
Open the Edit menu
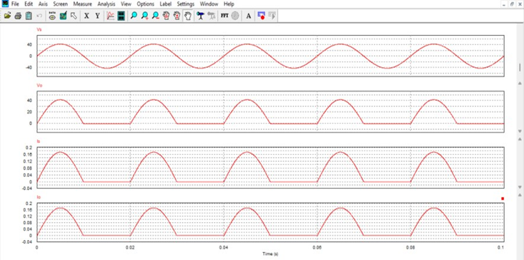(29, 4)
